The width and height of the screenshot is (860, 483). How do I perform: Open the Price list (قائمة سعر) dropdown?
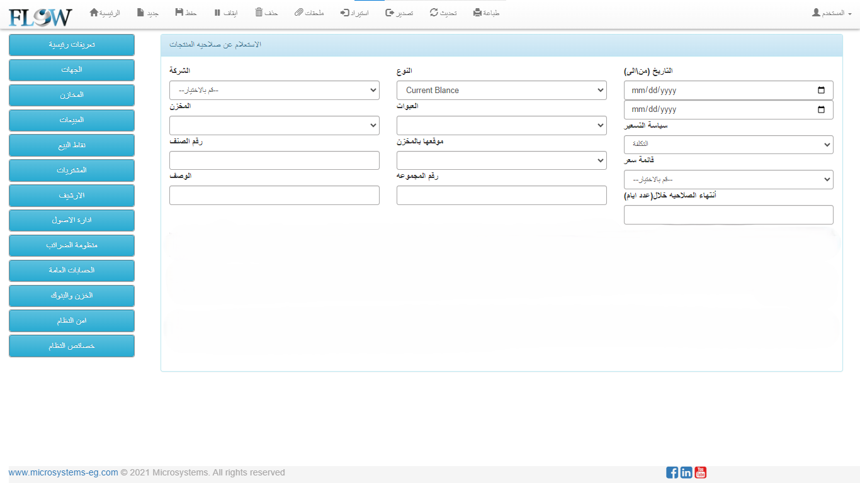(728, 179)
